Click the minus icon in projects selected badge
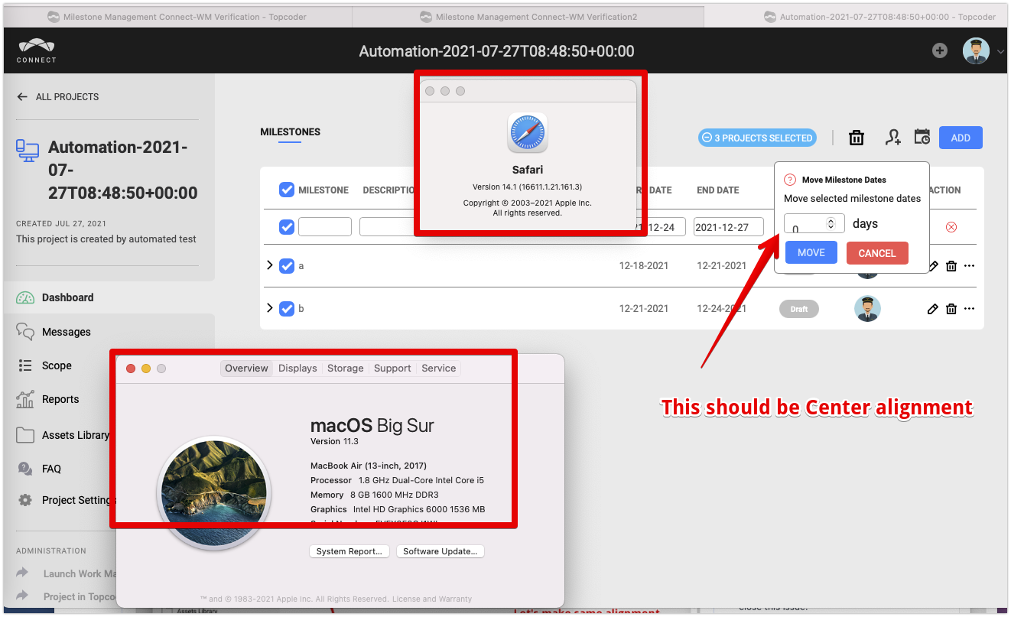The height and width of the screenshot is (617, 1011). (707, 138)
